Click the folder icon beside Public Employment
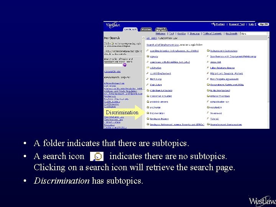The height and width of the screenshot is (207, 276). coord(208,90)
